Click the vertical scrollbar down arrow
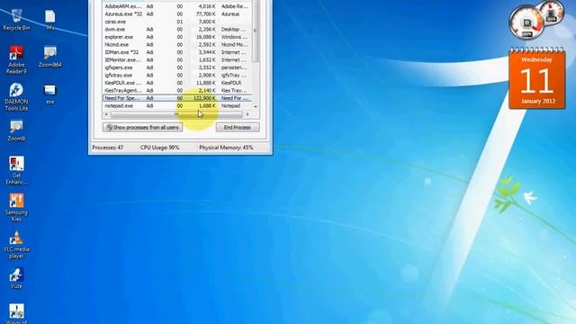This screenshot has width=576, height=324. coord(256,106)
